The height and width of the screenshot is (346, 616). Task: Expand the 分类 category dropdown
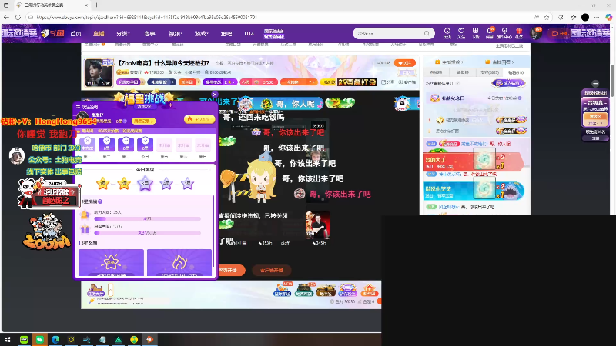pyautogui.click(x=123, y=34)
